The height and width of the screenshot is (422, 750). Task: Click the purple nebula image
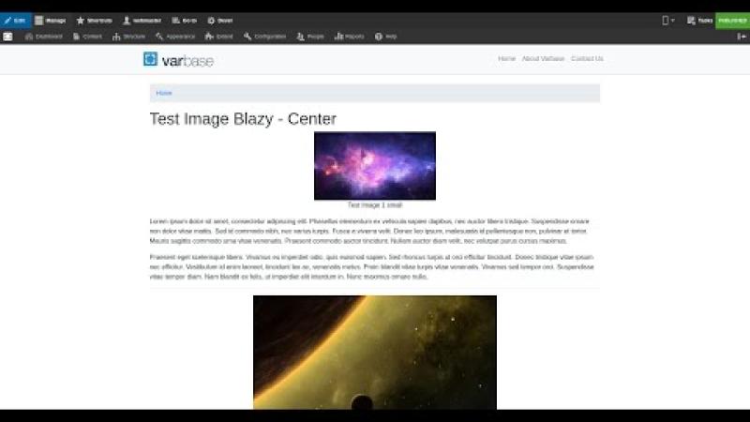[x=374, y=166]
